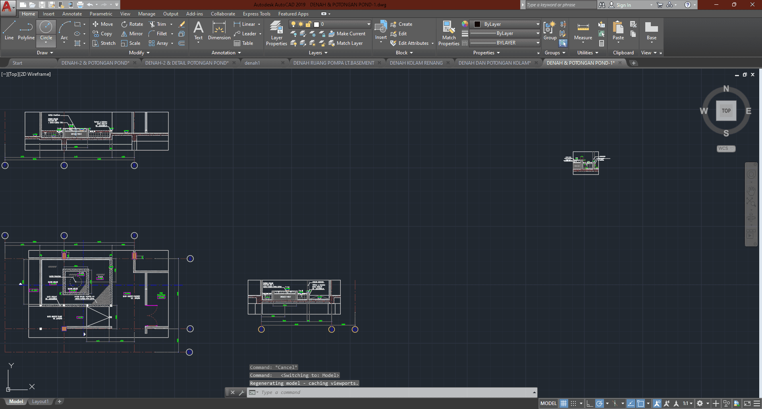
Task: Open the Annotate ribbon tab
Action: (72, 14)
